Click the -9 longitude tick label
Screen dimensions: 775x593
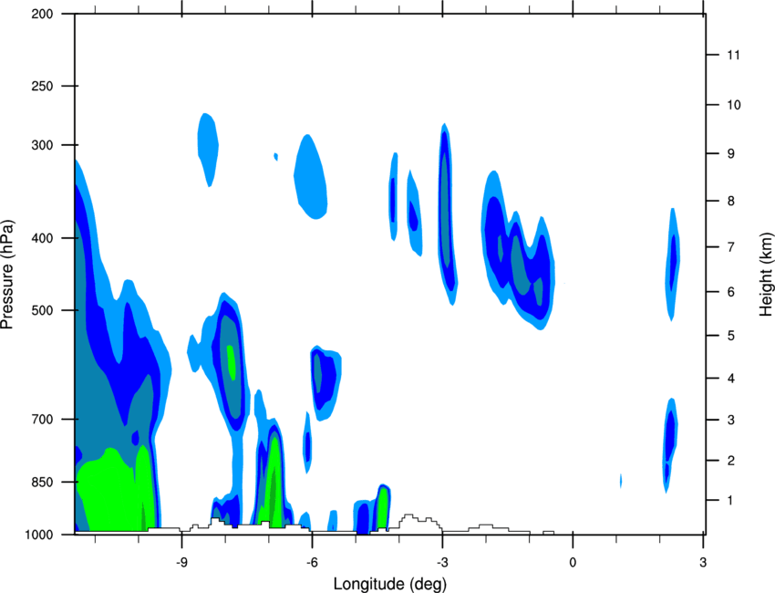(x=181, y=562)
